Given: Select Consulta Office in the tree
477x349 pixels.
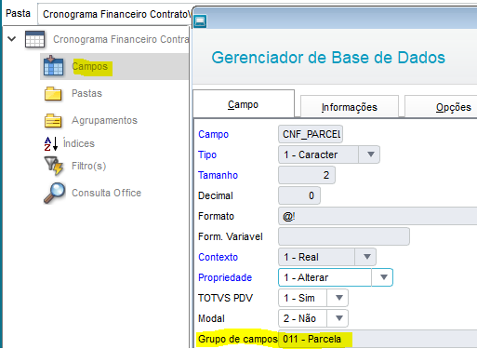Looking at the screenshot, I should [106, 193].
